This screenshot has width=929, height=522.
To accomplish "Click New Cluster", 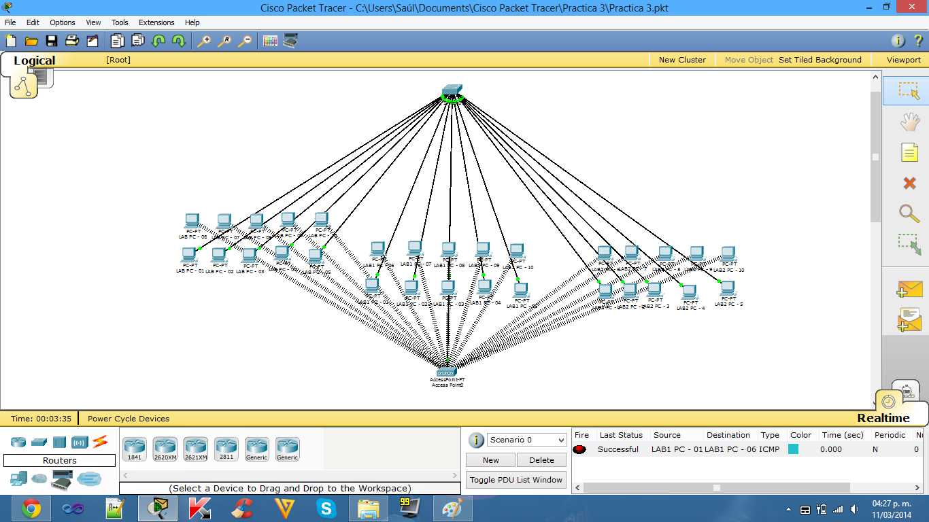I will 682,60.
